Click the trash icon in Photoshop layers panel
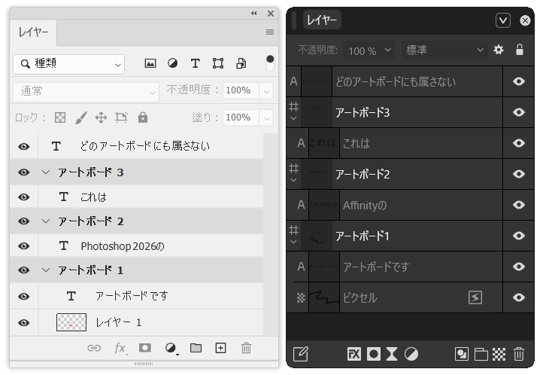Viewport: 543px width, 375px height. (246, 348)
